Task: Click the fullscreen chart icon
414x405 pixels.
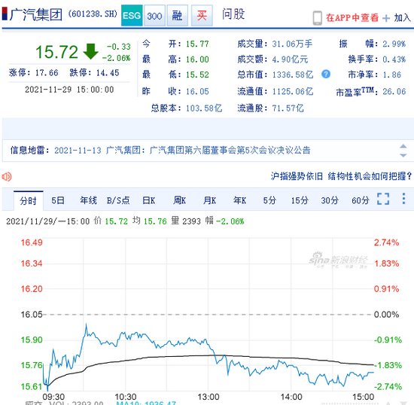Action: point(383,199)
